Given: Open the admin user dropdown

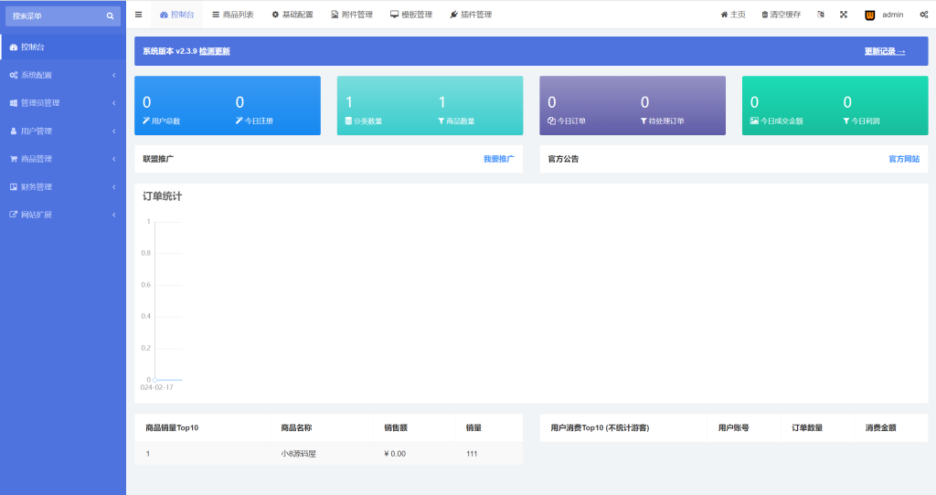Looking at the screenshot, I should [884, 15].
